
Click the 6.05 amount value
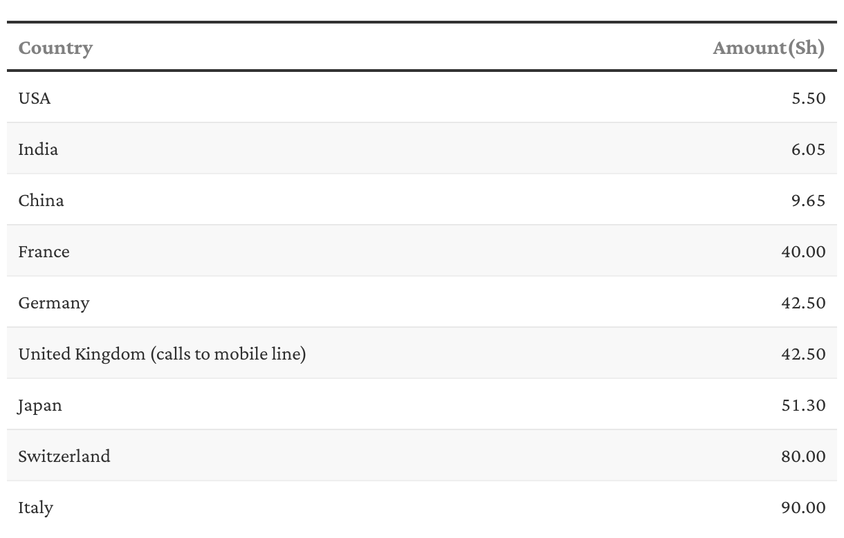coord(808,149)
